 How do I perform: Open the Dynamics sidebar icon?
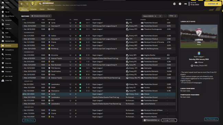click(x=3, y=20)
